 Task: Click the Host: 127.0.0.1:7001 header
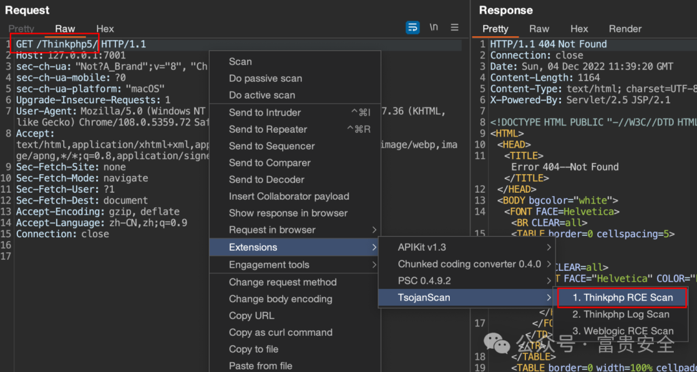[71, 55]
